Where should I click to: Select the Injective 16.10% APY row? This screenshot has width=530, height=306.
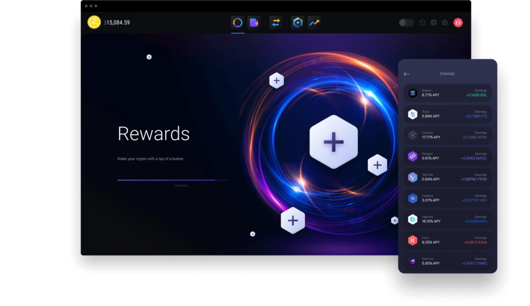[x=447, y=219]
